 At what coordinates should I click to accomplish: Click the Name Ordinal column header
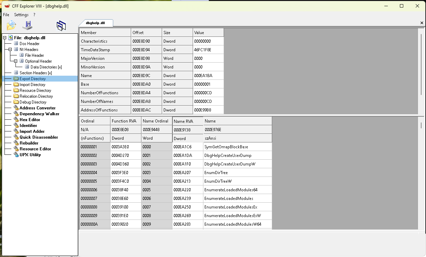point(157,121)
